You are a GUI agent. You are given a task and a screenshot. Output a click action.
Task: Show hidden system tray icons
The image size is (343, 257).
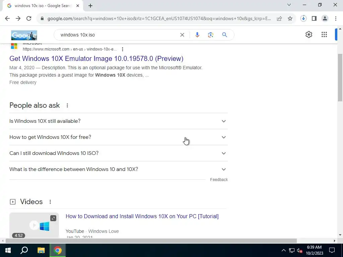283,250
